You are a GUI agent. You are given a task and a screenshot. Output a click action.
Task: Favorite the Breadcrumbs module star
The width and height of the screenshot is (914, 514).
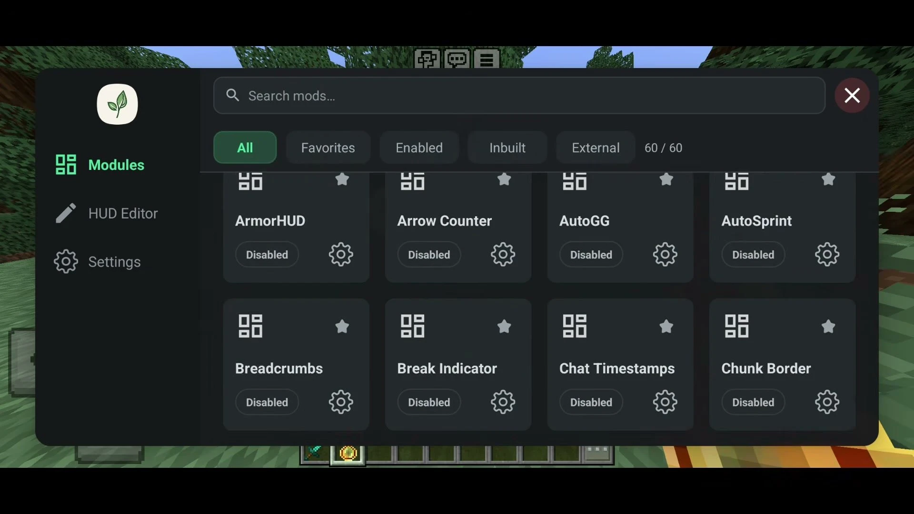click(x=342, y=326)
